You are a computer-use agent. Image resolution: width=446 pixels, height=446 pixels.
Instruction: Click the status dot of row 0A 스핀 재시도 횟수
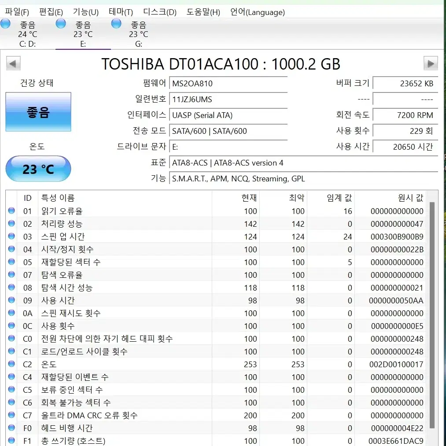(11, 313)
